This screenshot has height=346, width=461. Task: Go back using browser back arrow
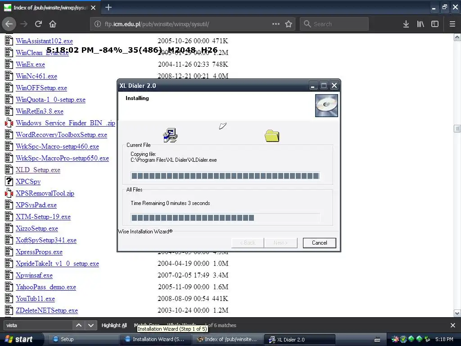point(9,24)
